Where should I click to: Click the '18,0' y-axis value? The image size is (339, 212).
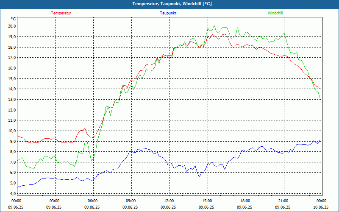point(12,47)
